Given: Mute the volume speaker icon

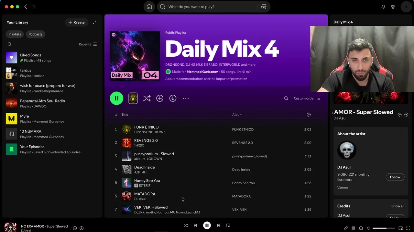Looking at the screenshot, I should click(368, 228).
